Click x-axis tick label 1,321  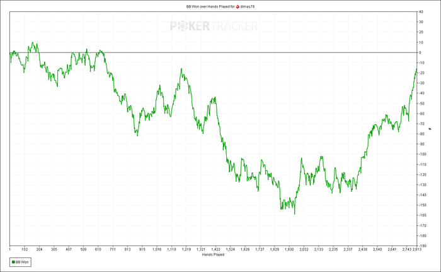(x=201, y=249)
